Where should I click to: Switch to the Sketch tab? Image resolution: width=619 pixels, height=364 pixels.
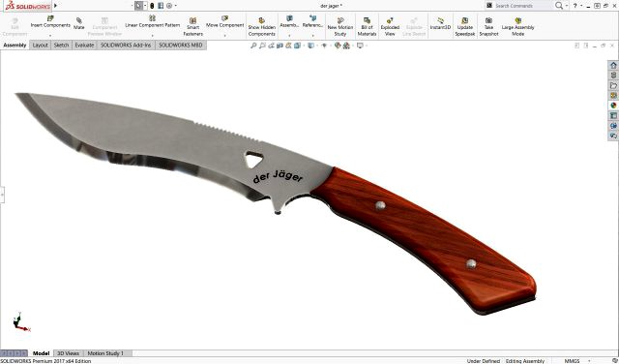61,45
